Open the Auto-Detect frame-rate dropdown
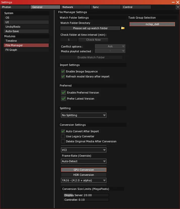 [x=84, y=161]
